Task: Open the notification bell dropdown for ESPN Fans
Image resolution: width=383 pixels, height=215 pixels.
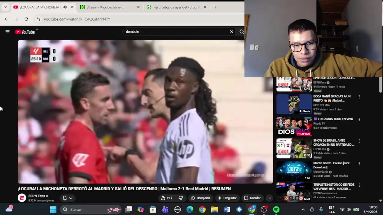Action: [68, 198]
